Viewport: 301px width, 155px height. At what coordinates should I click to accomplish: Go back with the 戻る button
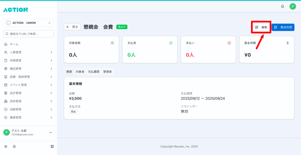72,27
